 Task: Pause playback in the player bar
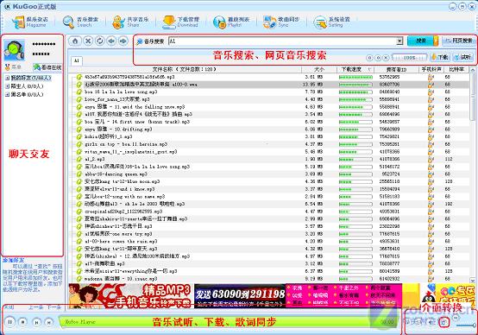[10, 321]
